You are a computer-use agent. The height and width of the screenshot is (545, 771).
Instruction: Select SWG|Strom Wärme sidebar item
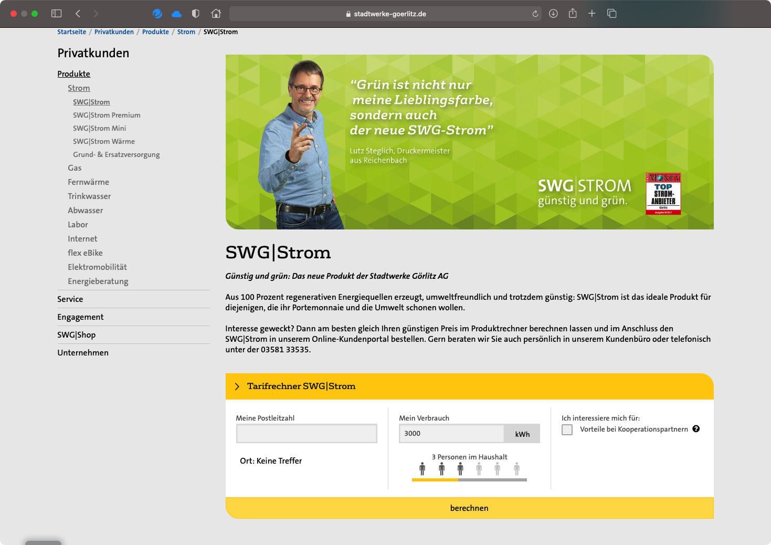(x=104, y=141)
